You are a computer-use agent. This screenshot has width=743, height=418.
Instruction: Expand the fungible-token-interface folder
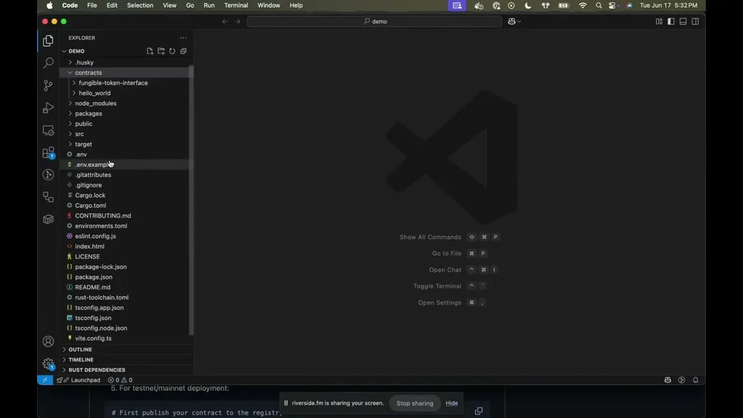tap(128, 83)
